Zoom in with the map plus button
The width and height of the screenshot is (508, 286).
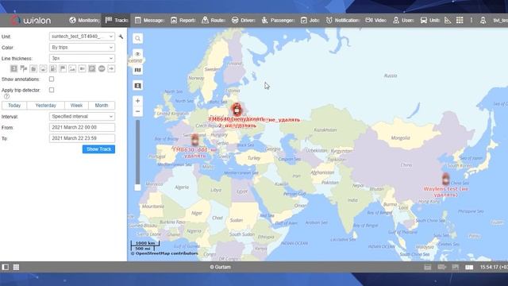[x=137, y=101]
